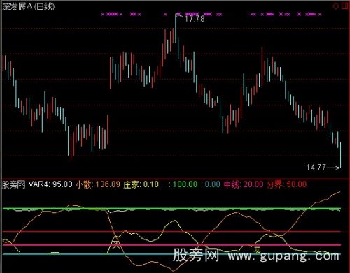Click the diamond icon at chart top-right
Screen dimensions: 350x273
336,6
